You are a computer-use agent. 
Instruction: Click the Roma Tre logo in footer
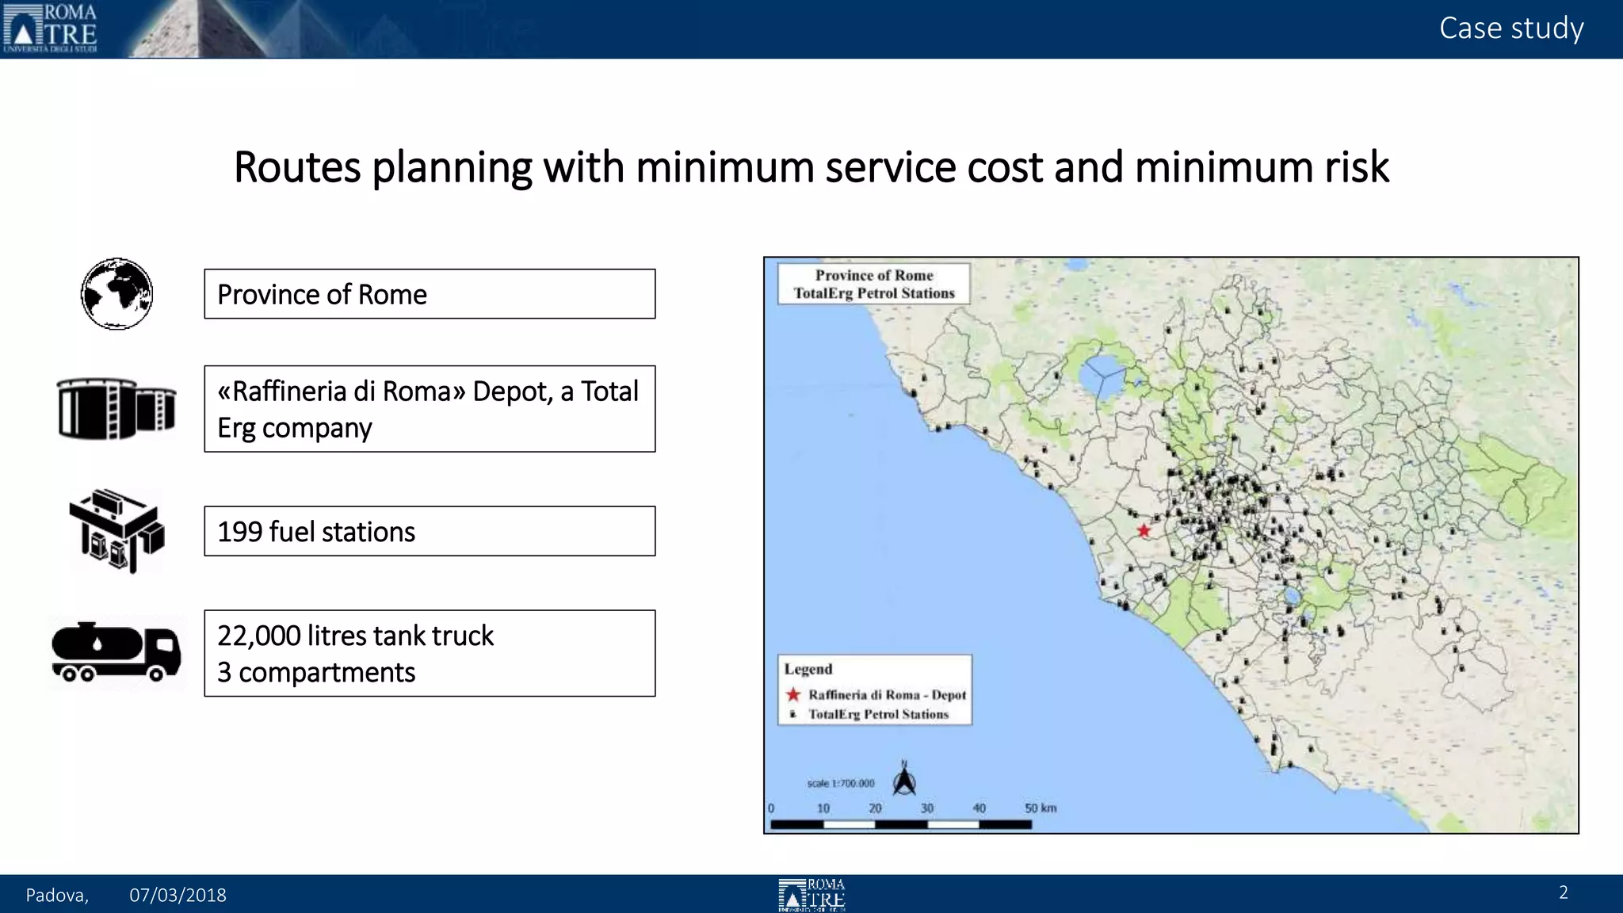click(811, 895)
